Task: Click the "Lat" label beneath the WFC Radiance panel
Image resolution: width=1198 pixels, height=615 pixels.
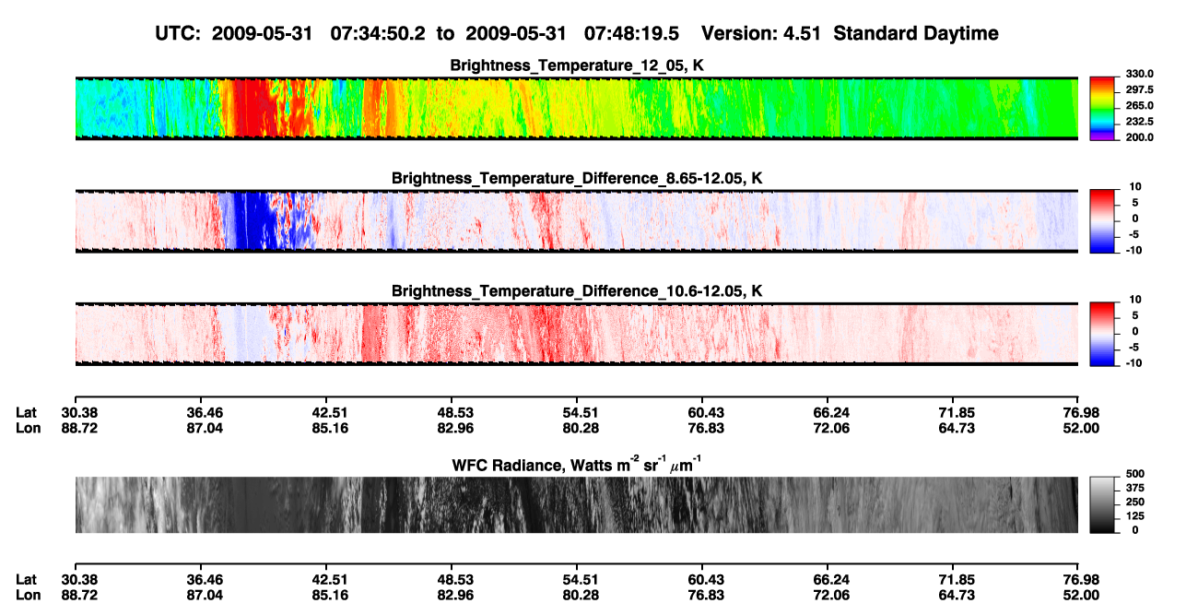Action: coord(26,579)
